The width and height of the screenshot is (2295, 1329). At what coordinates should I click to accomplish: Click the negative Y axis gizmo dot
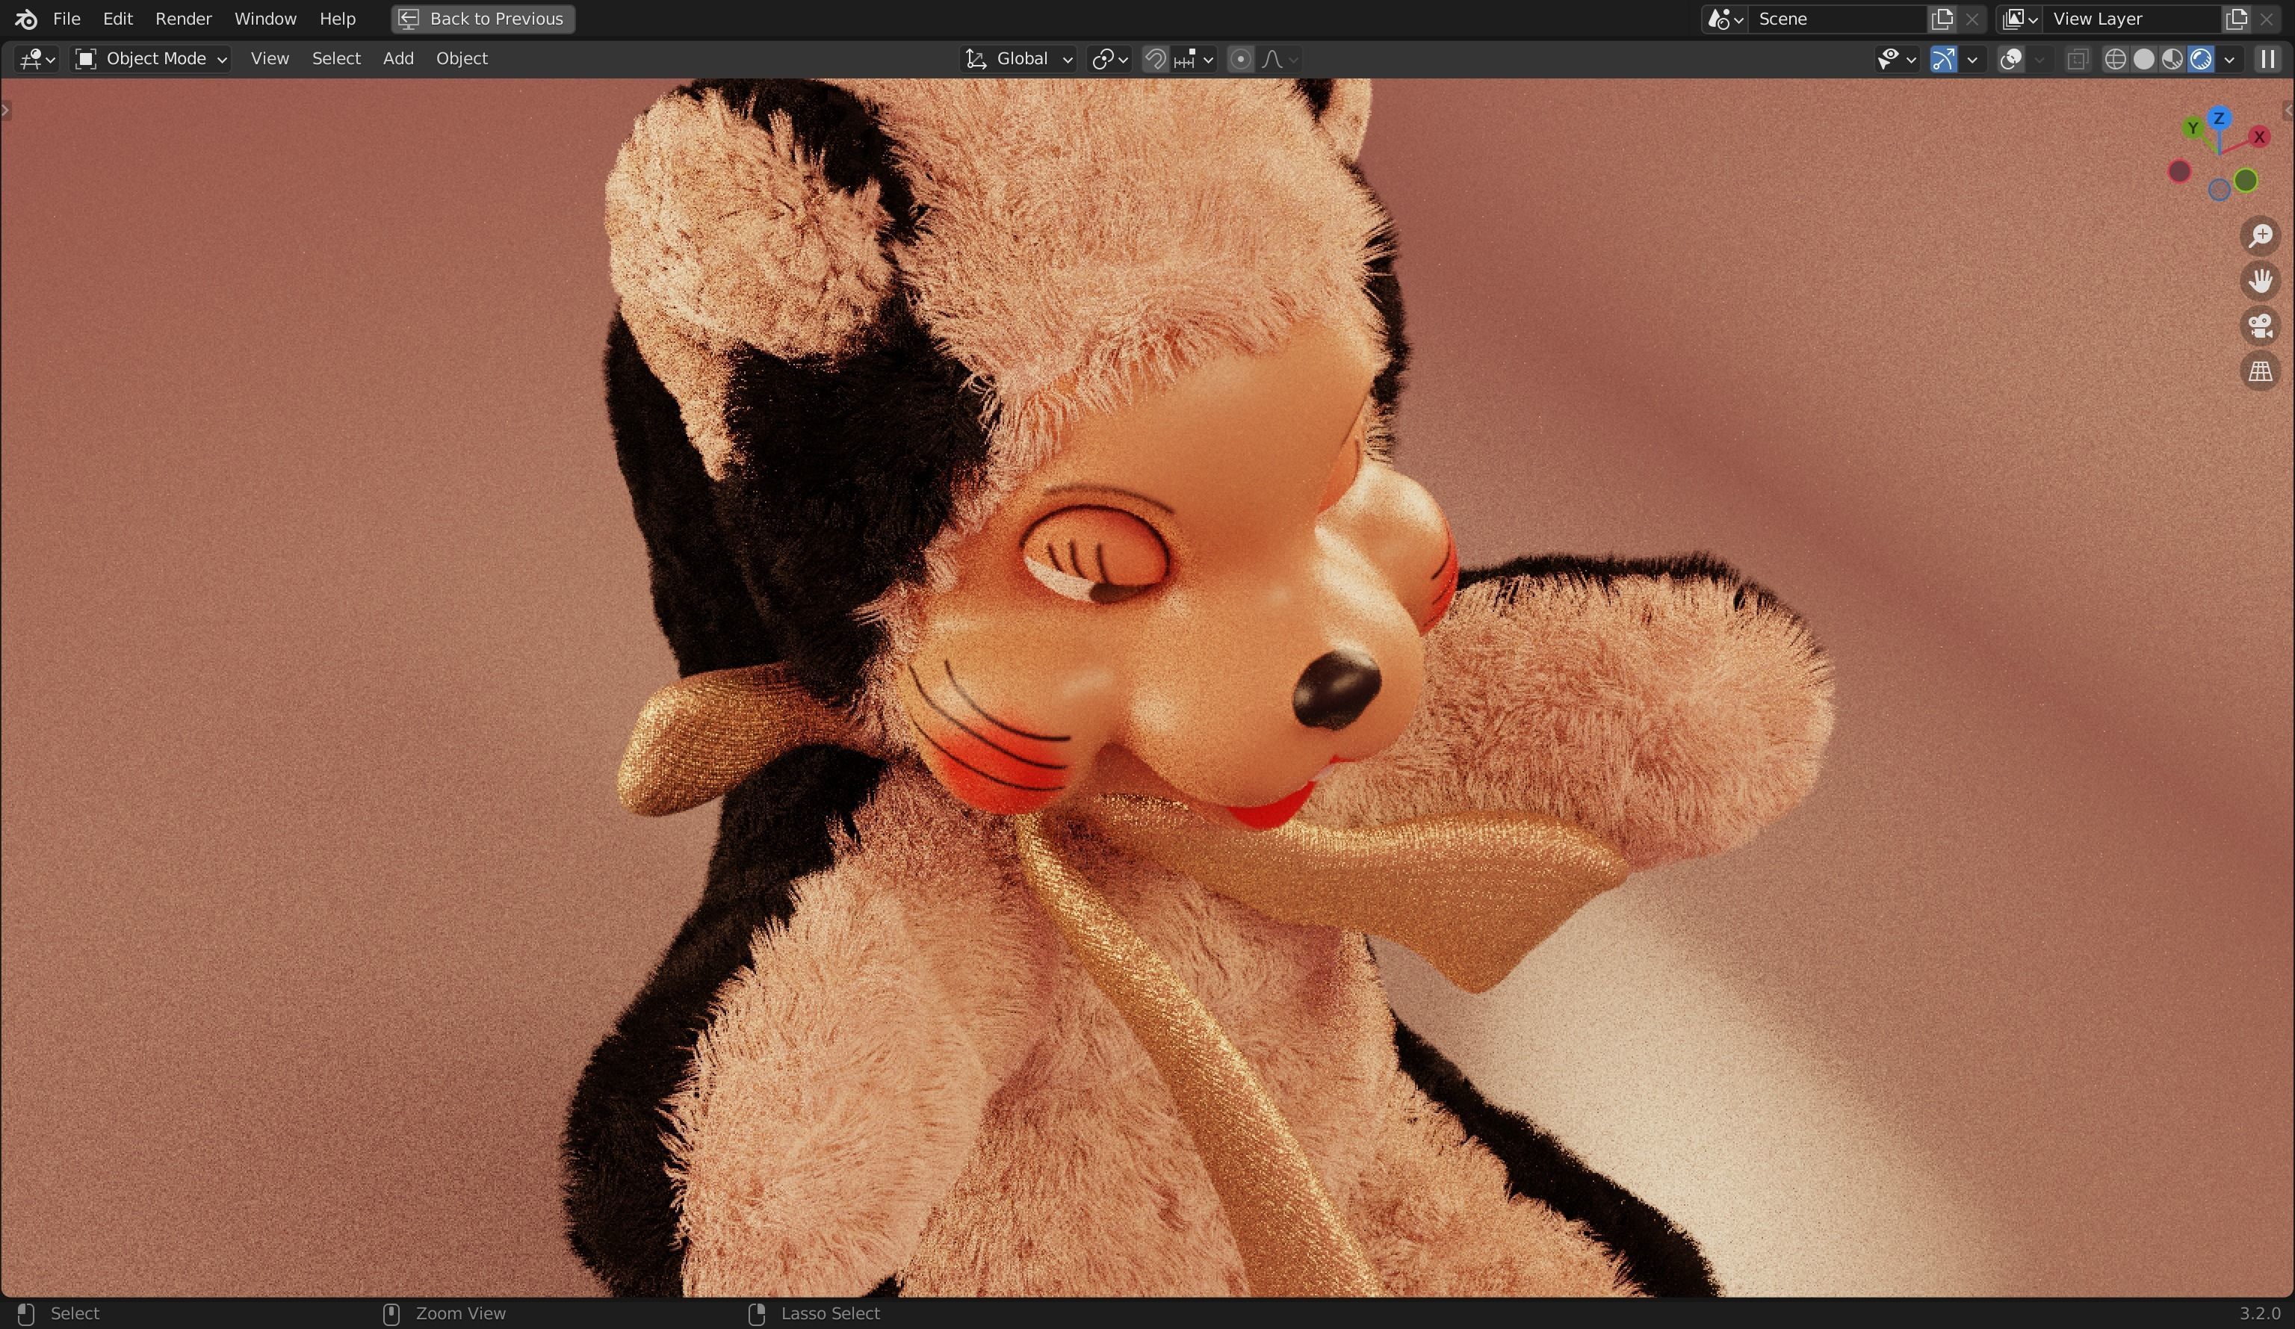pos(2246,180)
